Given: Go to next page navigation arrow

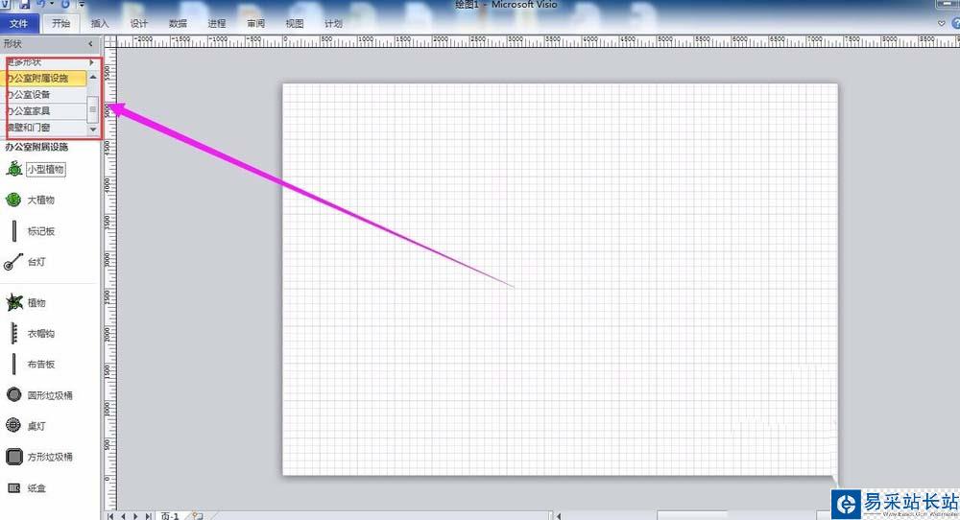Looking at the screenshot, I should click(135, 516).
